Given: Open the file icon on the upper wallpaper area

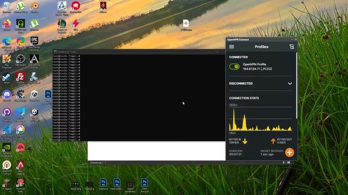Looking at the screenshot, I should click(x=186, y=25).
